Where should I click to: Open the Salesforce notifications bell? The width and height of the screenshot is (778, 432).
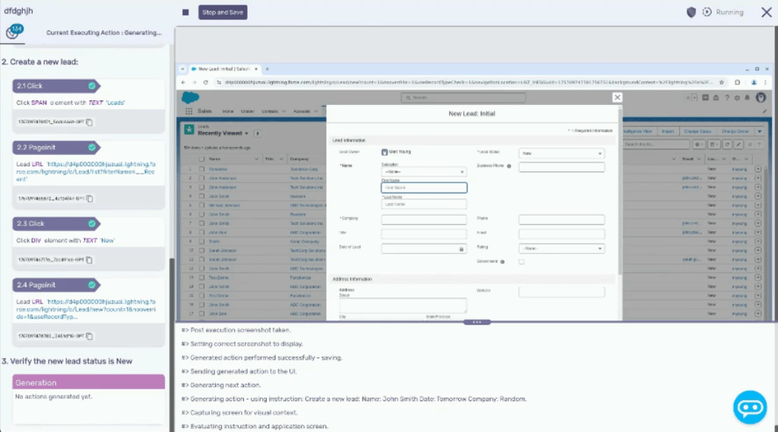(x=748, y=98)
